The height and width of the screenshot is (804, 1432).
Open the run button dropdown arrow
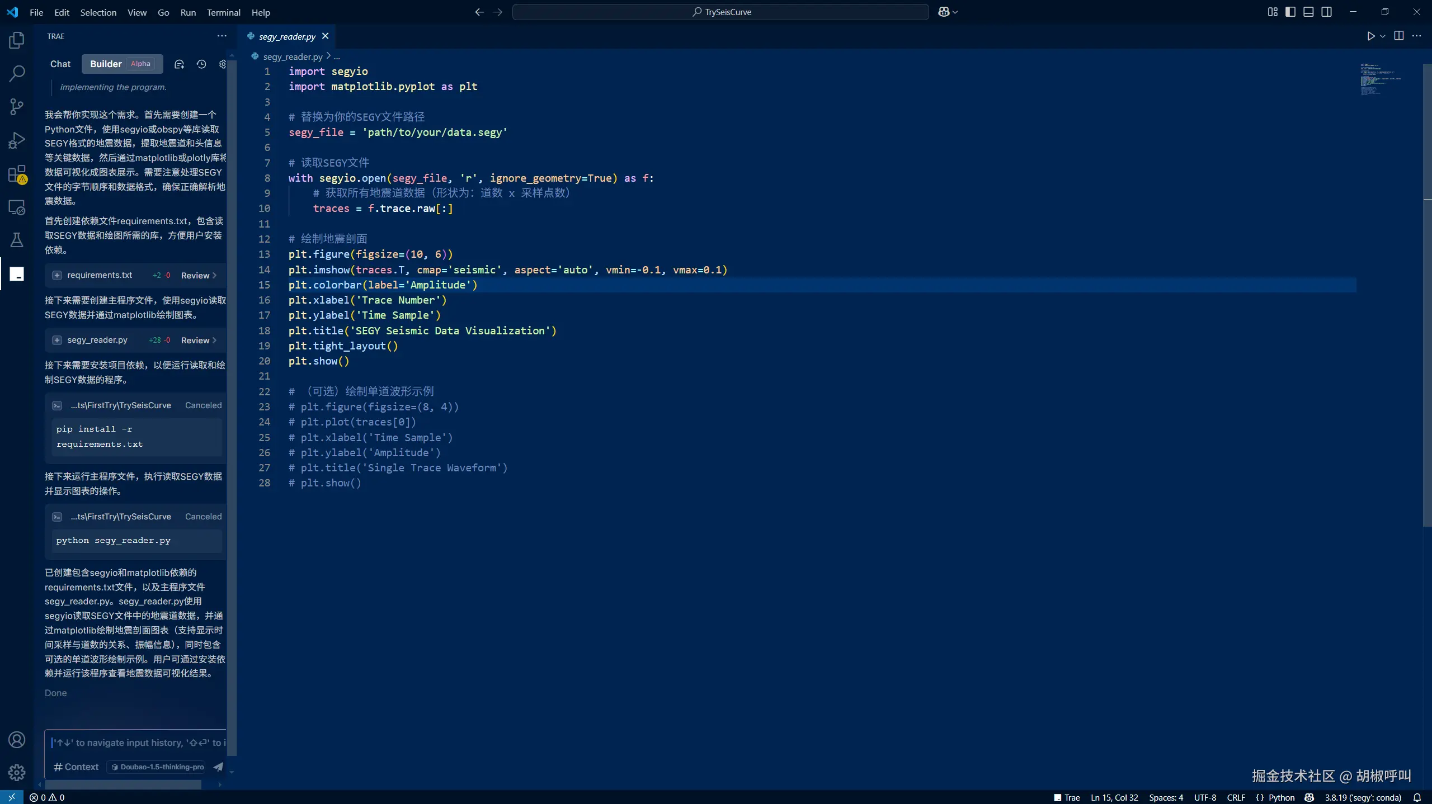(x=1383, y=36)
